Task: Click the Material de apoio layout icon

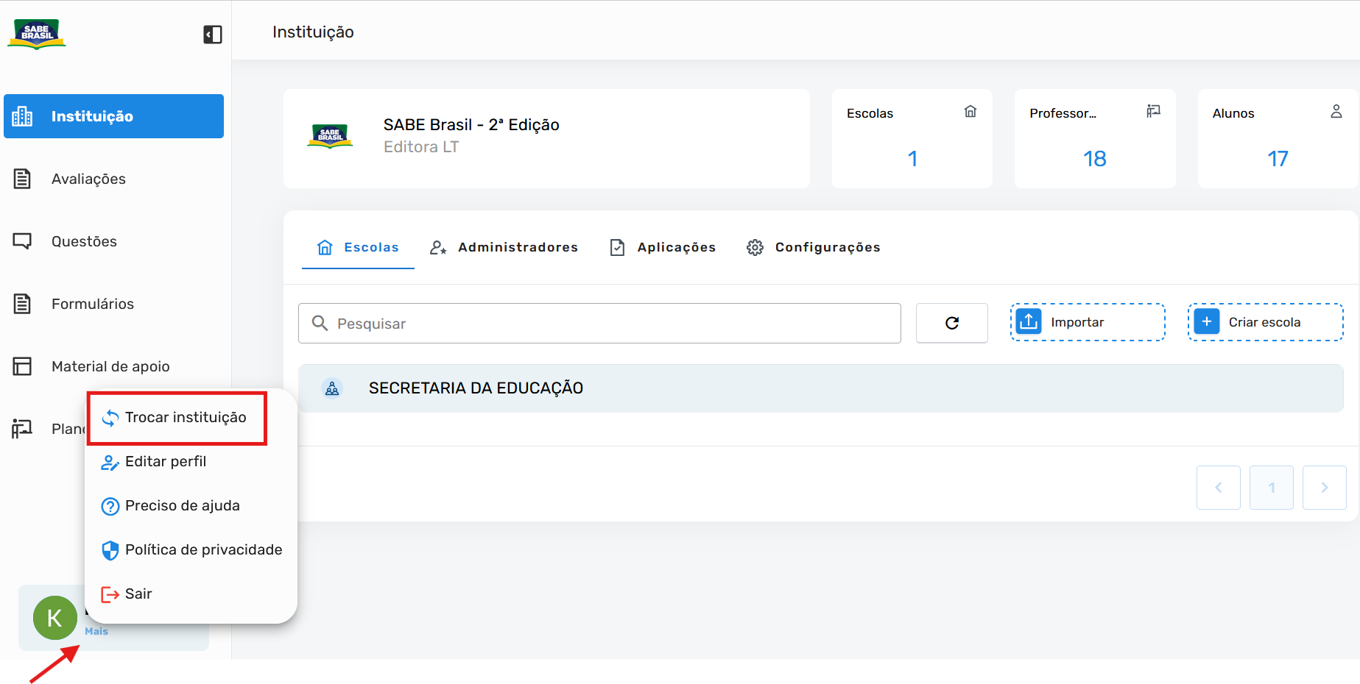Action: (22, 366)
